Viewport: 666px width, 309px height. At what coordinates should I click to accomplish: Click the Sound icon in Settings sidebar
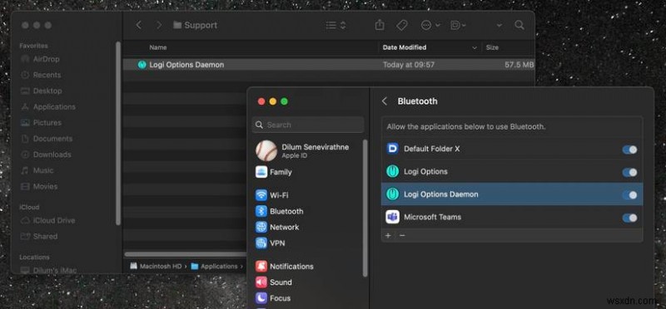[x=261, y=282]
